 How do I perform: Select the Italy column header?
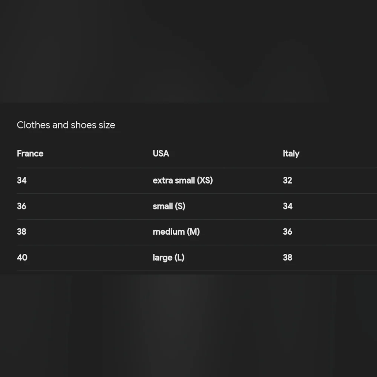291,154
